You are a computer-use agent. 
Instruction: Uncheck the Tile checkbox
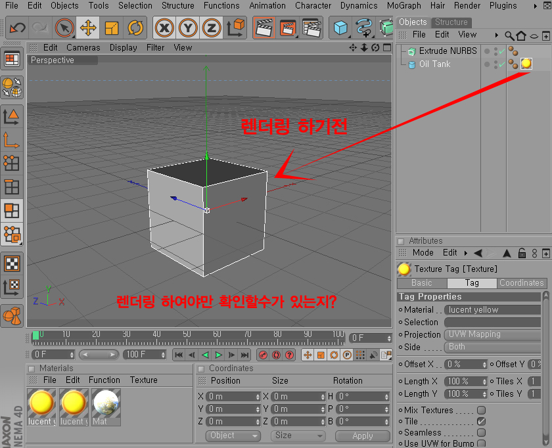pos(481,421)
